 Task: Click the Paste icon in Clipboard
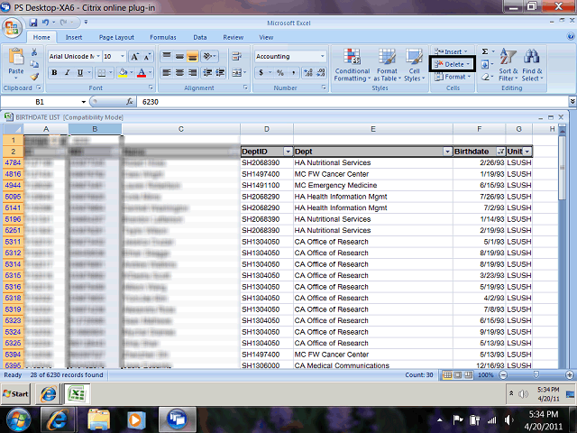16,61
